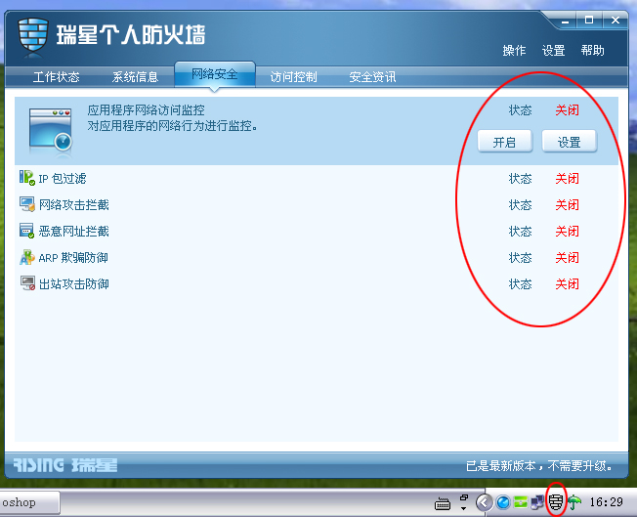Click 已是最新版本，不需要升级 status text
The width and height of the screenshot is (637, 517).
(539, 466)
